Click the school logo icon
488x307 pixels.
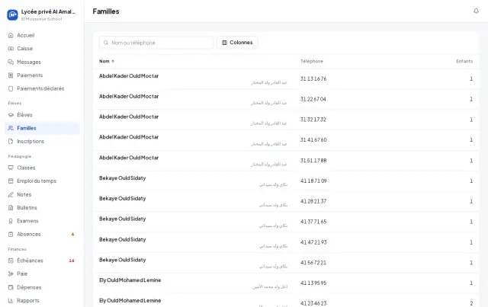pos(12,14)
